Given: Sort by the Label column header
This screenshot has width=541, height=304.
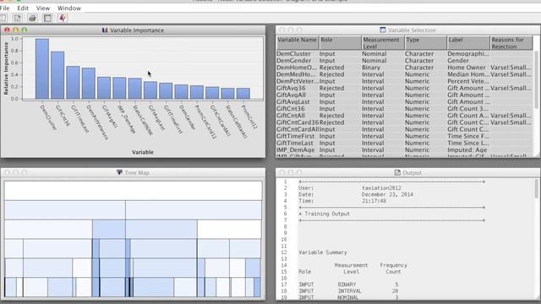Looking at the screenshot, I should (x=468, y=43).
